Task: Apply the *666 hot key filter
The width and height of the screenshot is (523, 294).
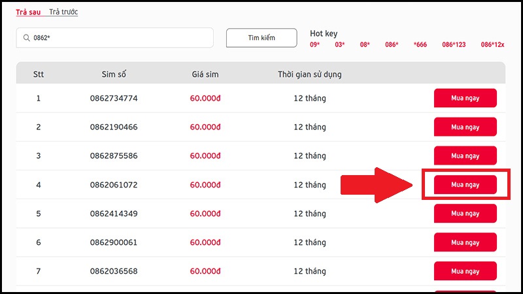Action: coord(420,44)
